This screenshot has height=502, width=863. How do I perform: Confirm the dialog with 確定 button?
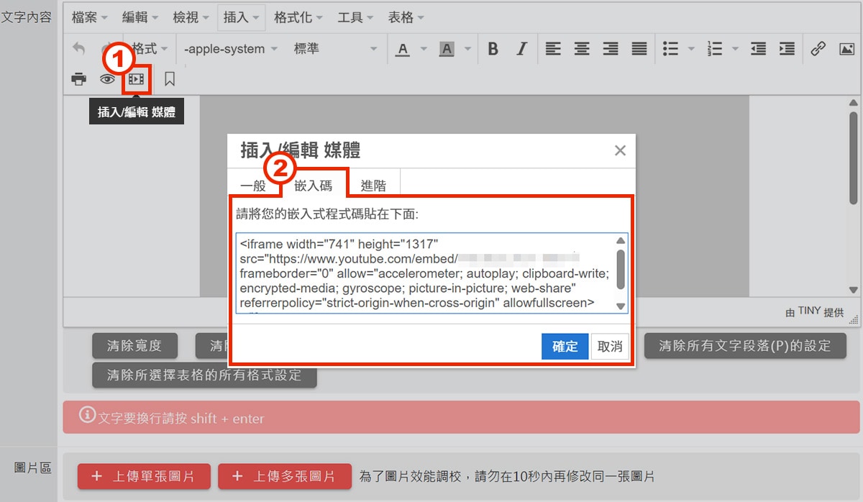[565, 346]
